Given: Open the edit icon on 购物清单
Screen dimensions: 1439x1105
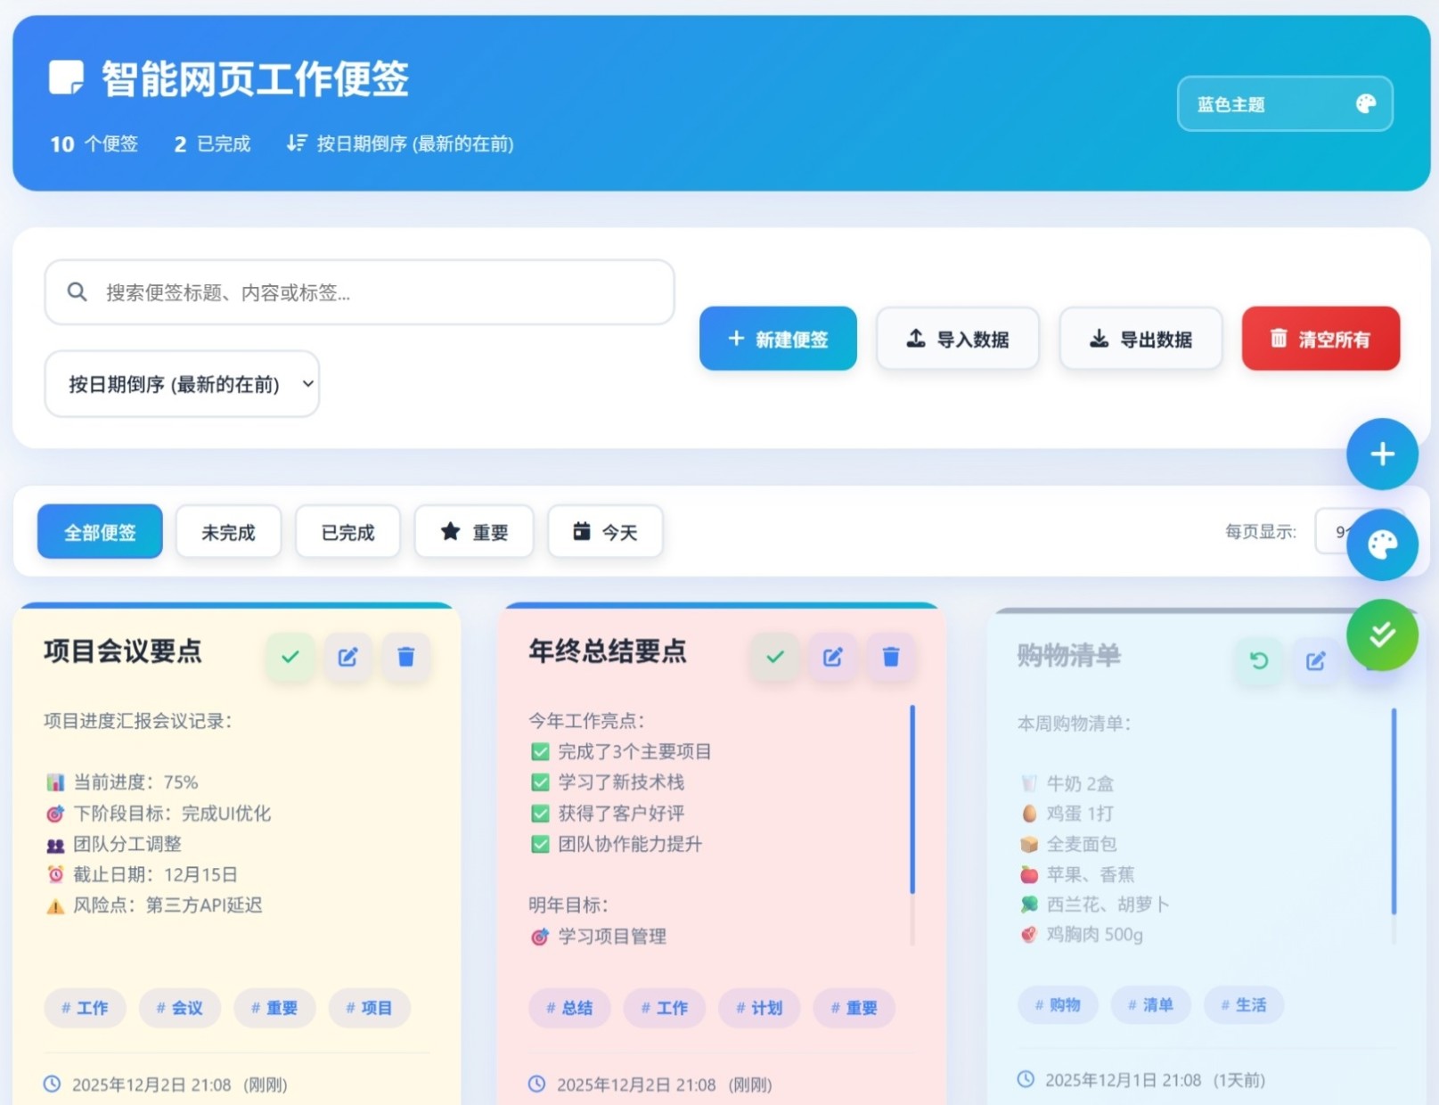Looking at the screenshot, I should click(1316, 660).
